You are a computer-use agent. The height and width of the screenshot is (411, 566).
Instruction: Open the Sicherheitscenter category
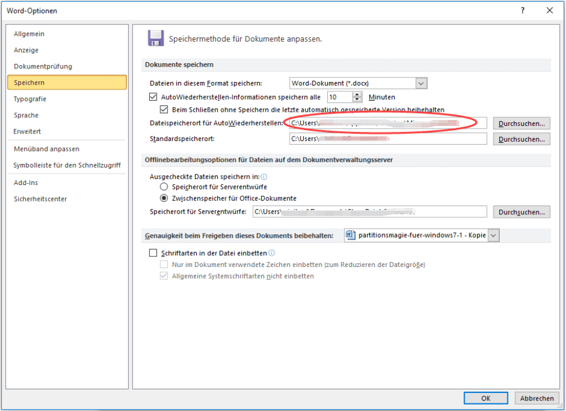point(67,198)
